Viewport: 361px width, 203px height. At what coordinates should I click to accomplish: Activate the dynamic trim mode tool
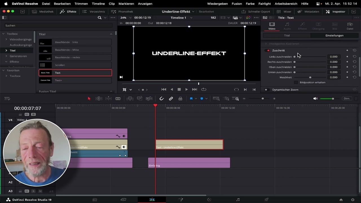(108, 98)
